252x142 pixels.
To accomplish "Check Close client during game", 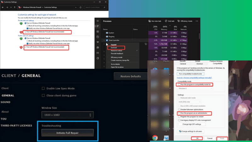I will coord(43,95).
